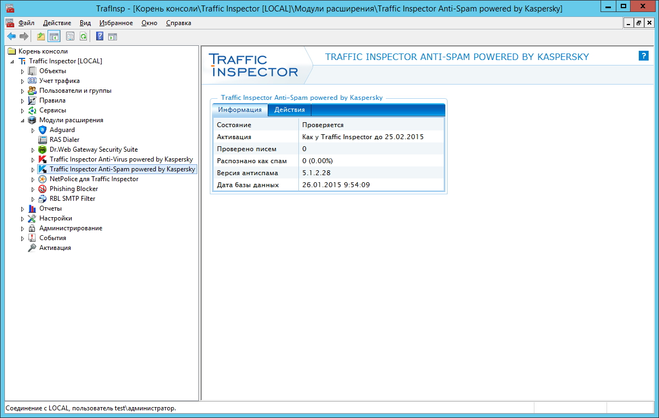Open the Действие menu

click(57, 23)
